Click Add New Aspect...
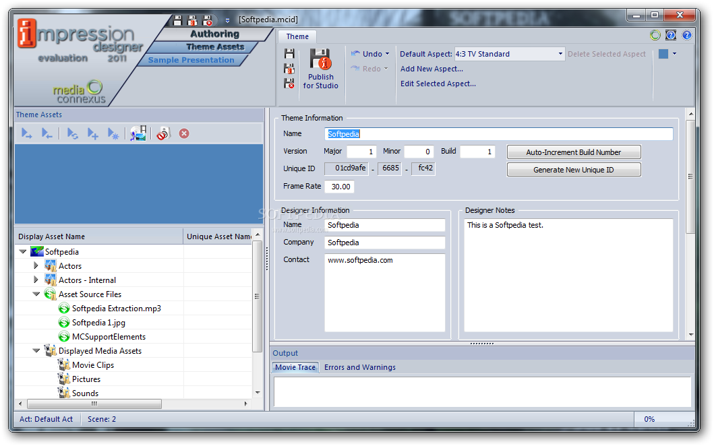The image size is (714, 446). click(x=432, y=69)
